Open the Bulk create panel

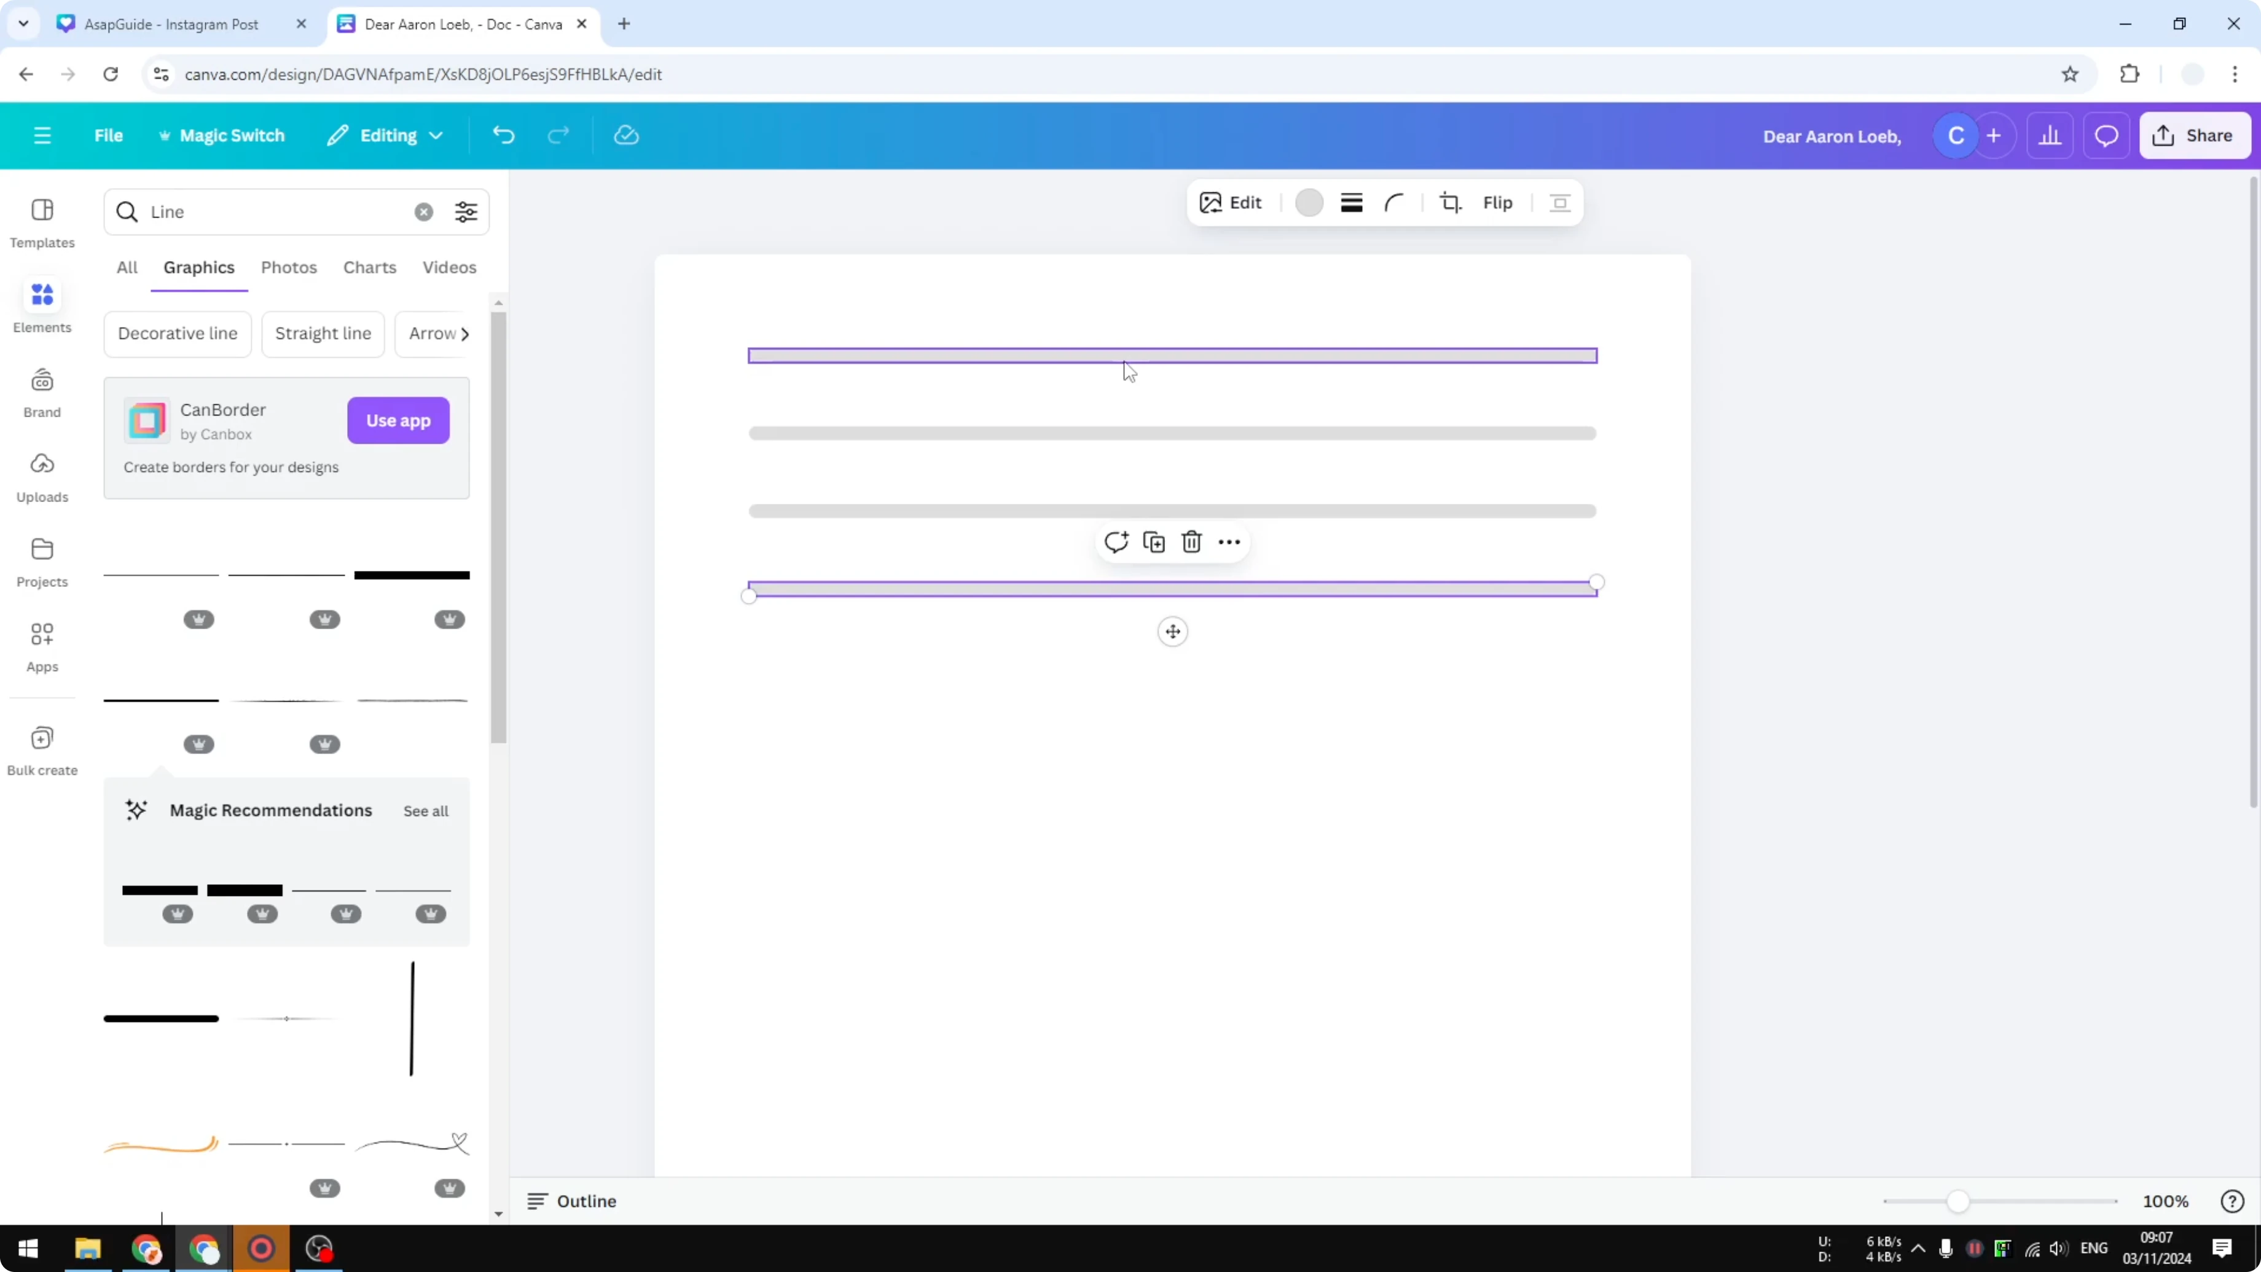(42, 748)
